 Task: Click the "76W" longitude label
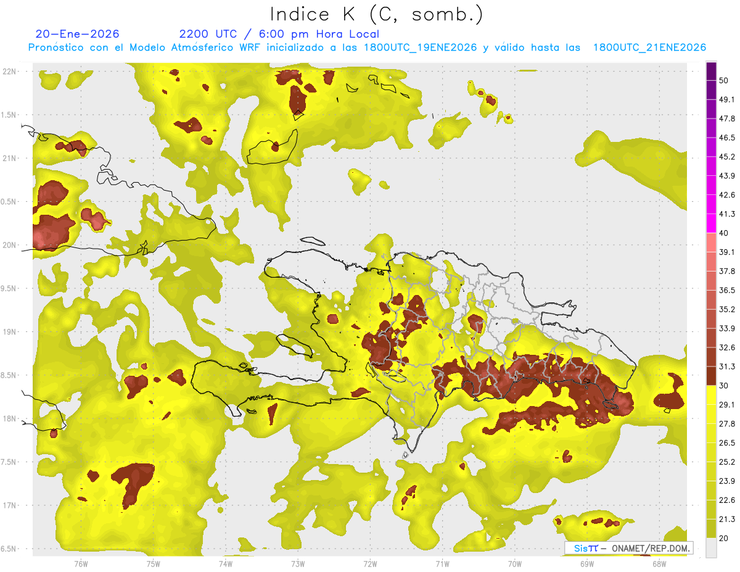click(x=81, y=563)
